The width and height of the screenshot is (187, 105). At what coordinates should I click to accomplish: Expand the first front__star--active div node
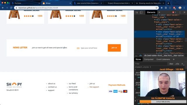(157, 24)
